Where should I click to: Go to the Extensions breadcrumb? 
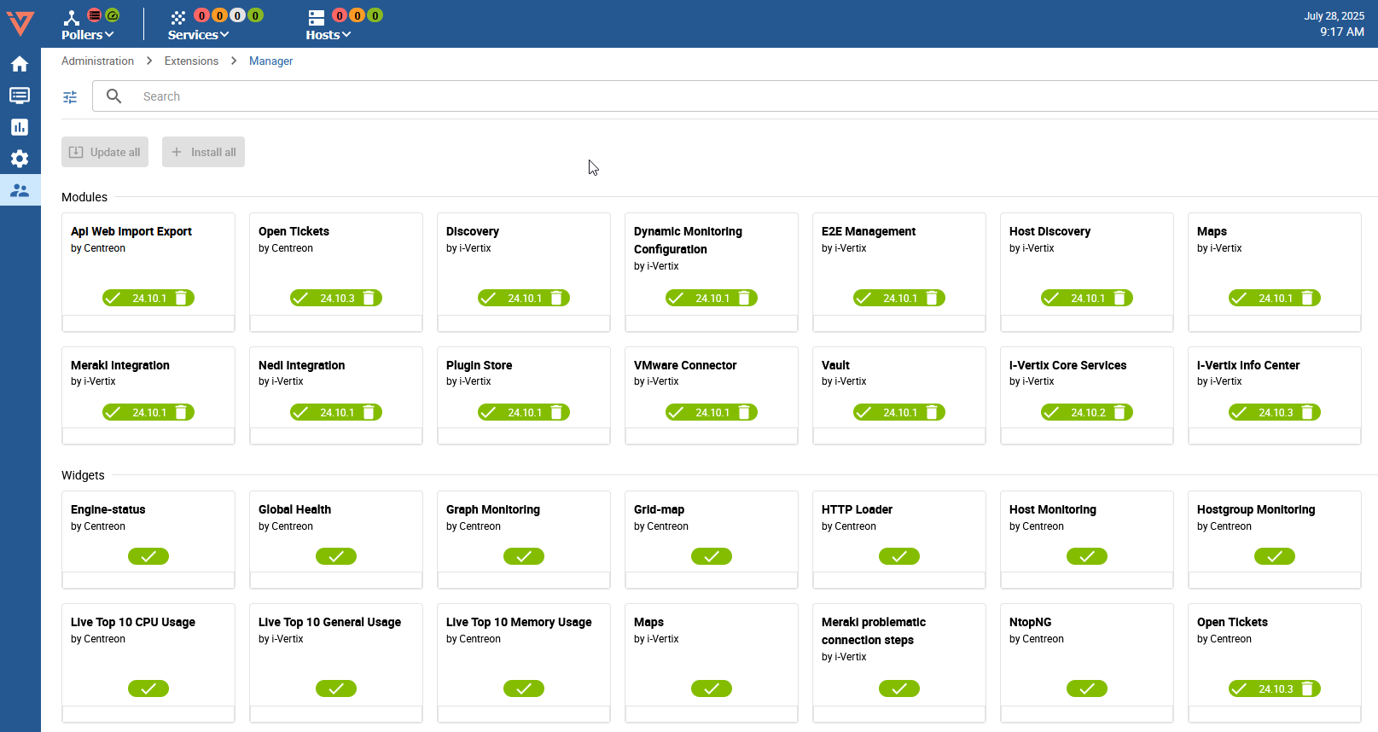tap(191, 61)
